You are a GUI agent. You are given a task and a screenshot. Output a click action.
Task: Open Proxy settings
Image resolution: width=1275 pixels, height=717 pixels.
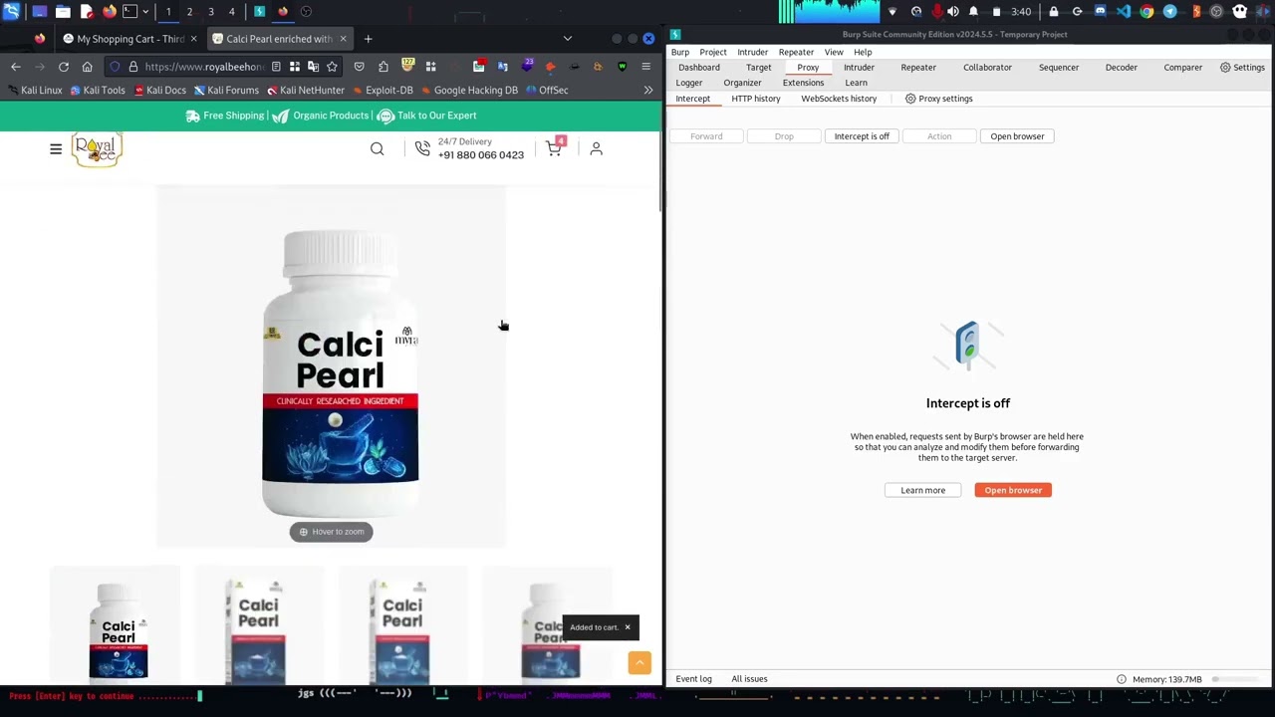coord(939,99)
